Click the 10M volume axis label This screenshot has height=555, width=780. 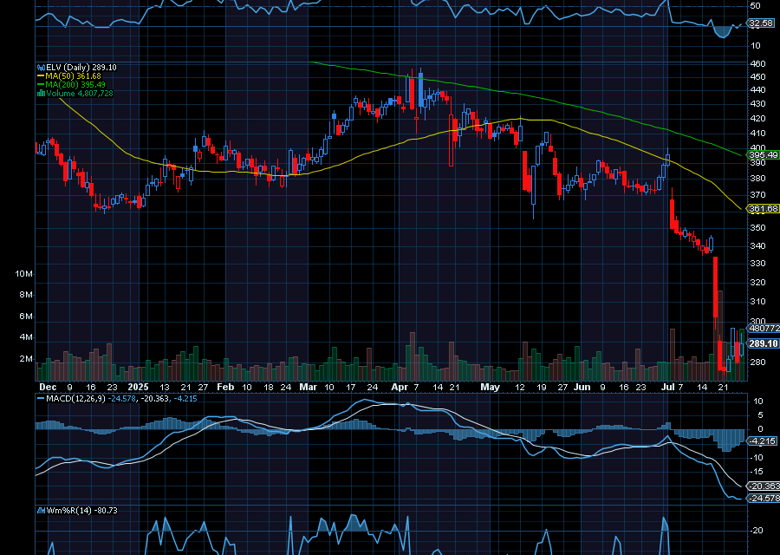(x=24, y=274)
